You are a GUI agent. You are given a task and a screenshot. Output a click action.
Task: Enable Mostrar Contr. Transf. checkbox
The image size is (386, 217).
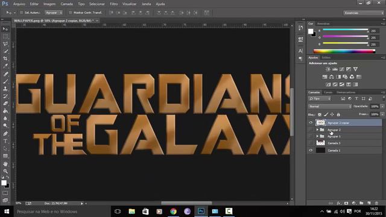click(71, 13)
